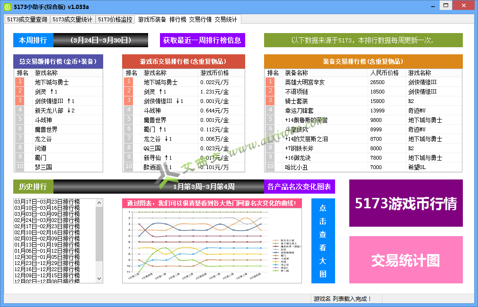Select 骑士套装 equipment row
The height and width of the screenshot is (307, 478).
point(363,101)
